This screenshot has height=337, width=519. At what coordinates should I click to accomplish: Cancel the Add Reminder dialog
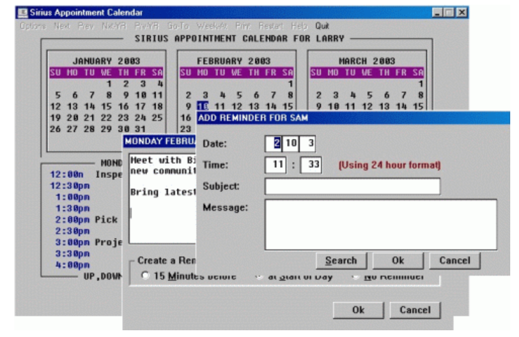[x=454, y=261]
